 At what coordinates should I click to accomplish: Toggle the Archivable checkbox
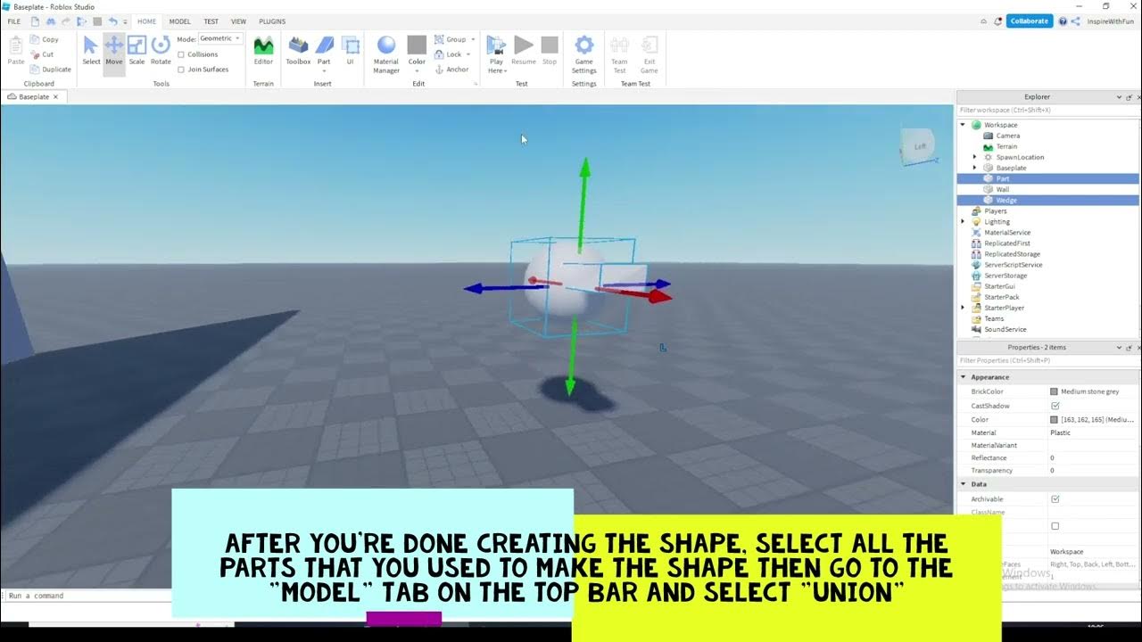tap(1055, 499)
